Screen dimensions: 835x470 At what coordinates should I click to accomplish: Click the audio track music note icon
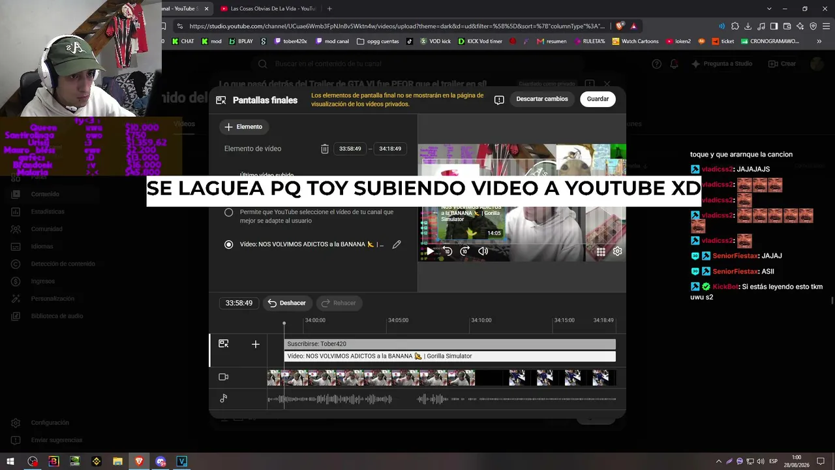(224, 398)
